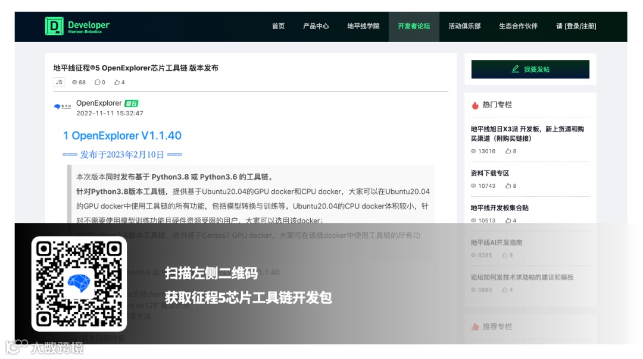Like the post via the thumbs-up icon beside 4
This screenshot has height=359, width=643.
[117, 82]
